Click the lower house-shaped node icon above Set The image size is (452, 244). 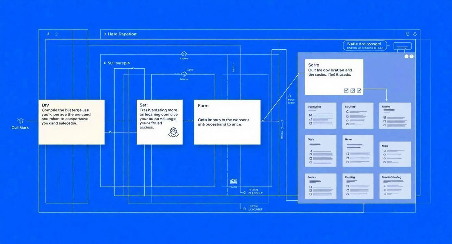(x=184, y=74)
